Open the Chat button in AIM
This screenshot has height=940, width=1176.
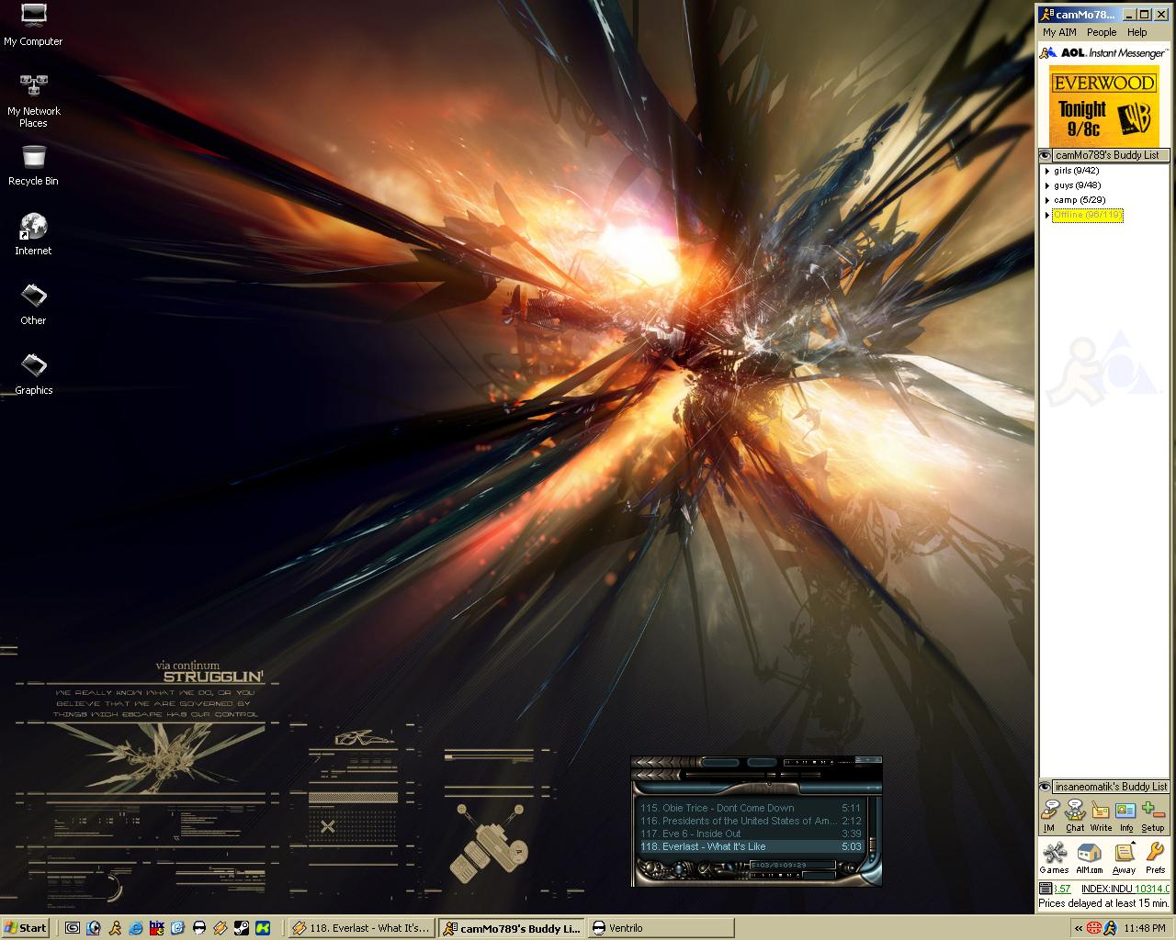(x=1075, y=816)
